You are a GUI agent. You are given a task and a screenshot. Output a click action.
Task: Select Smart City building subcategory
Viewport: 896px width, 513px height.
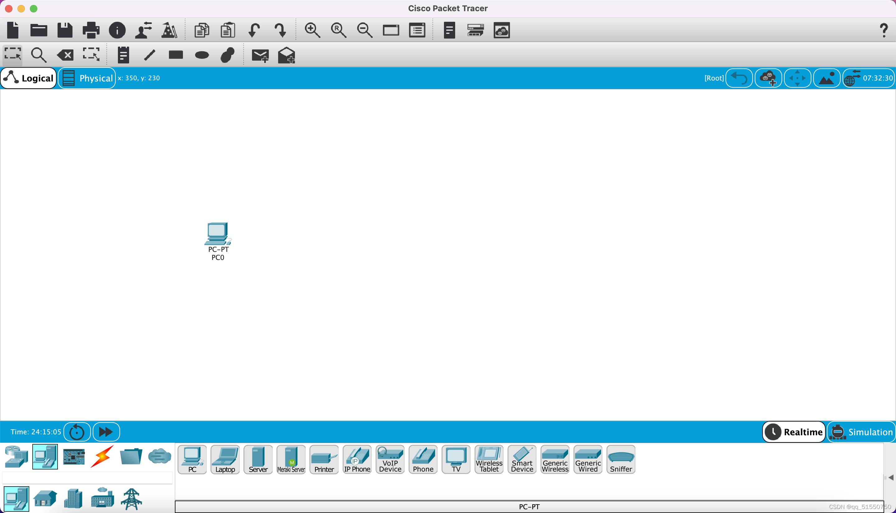(x=74, y=499)
